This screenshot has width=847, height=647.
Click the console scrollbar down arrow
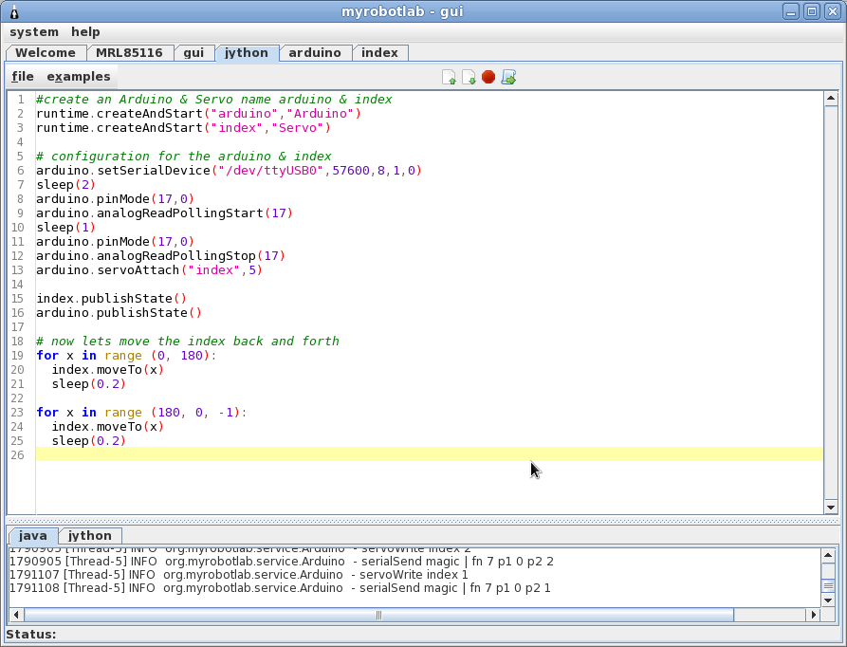(828, 600)
